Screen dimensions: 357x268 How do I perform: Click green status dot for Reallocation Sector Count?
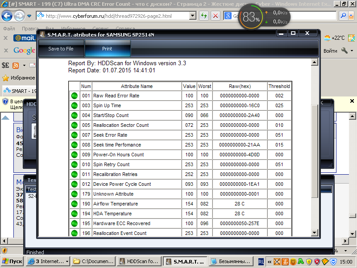click(75, 125)
